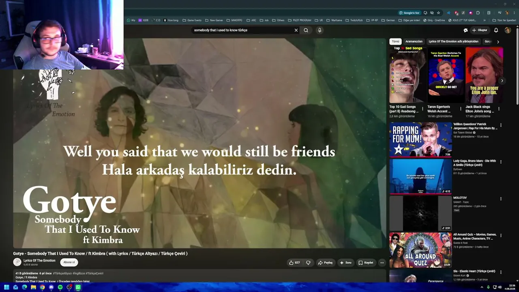Open Chrome extensions puzzle icon

point(478,13)
